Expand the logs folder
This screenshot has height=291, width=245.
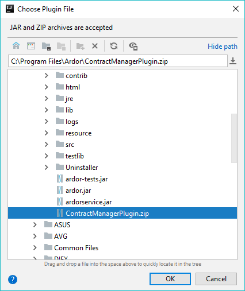point(46,122)
